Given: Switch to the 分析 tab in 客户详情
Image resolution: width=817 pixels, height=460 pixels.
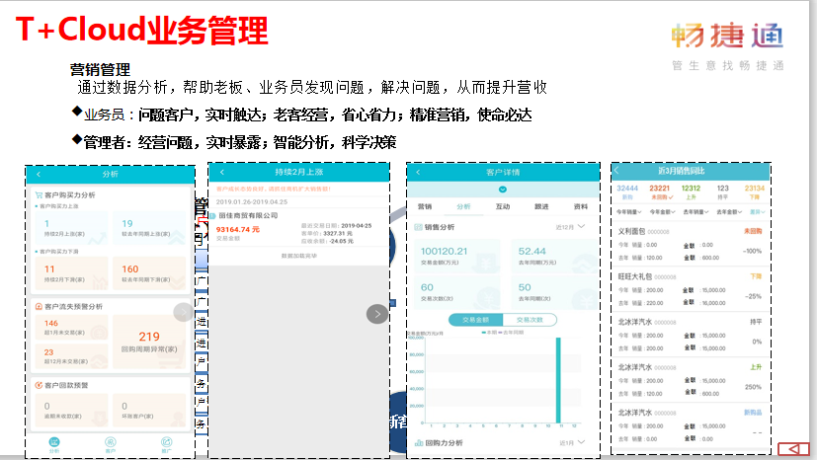Looking at the screenshot, I should (463, 206).
